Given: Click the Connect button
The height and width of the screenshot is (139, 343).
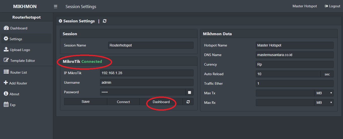Looking at the screenshot, I should tap(123, 102).
